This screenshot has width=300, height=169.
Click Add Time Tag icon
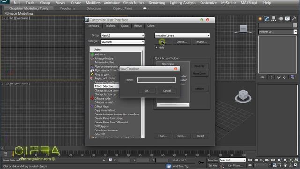[169, 166]
